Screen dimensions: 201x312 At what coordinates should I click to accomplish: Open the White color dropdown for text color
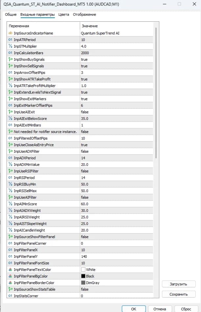(x=116, y=269)
